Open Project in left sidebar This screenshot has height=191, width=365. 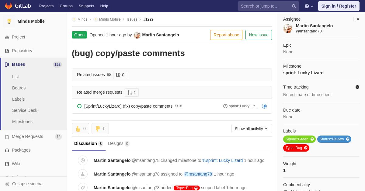pyautogui.click(x=33, y=37)
